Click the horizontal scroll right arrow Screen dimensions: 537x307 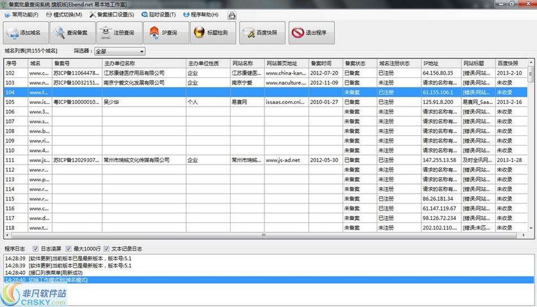pos(523,235)
